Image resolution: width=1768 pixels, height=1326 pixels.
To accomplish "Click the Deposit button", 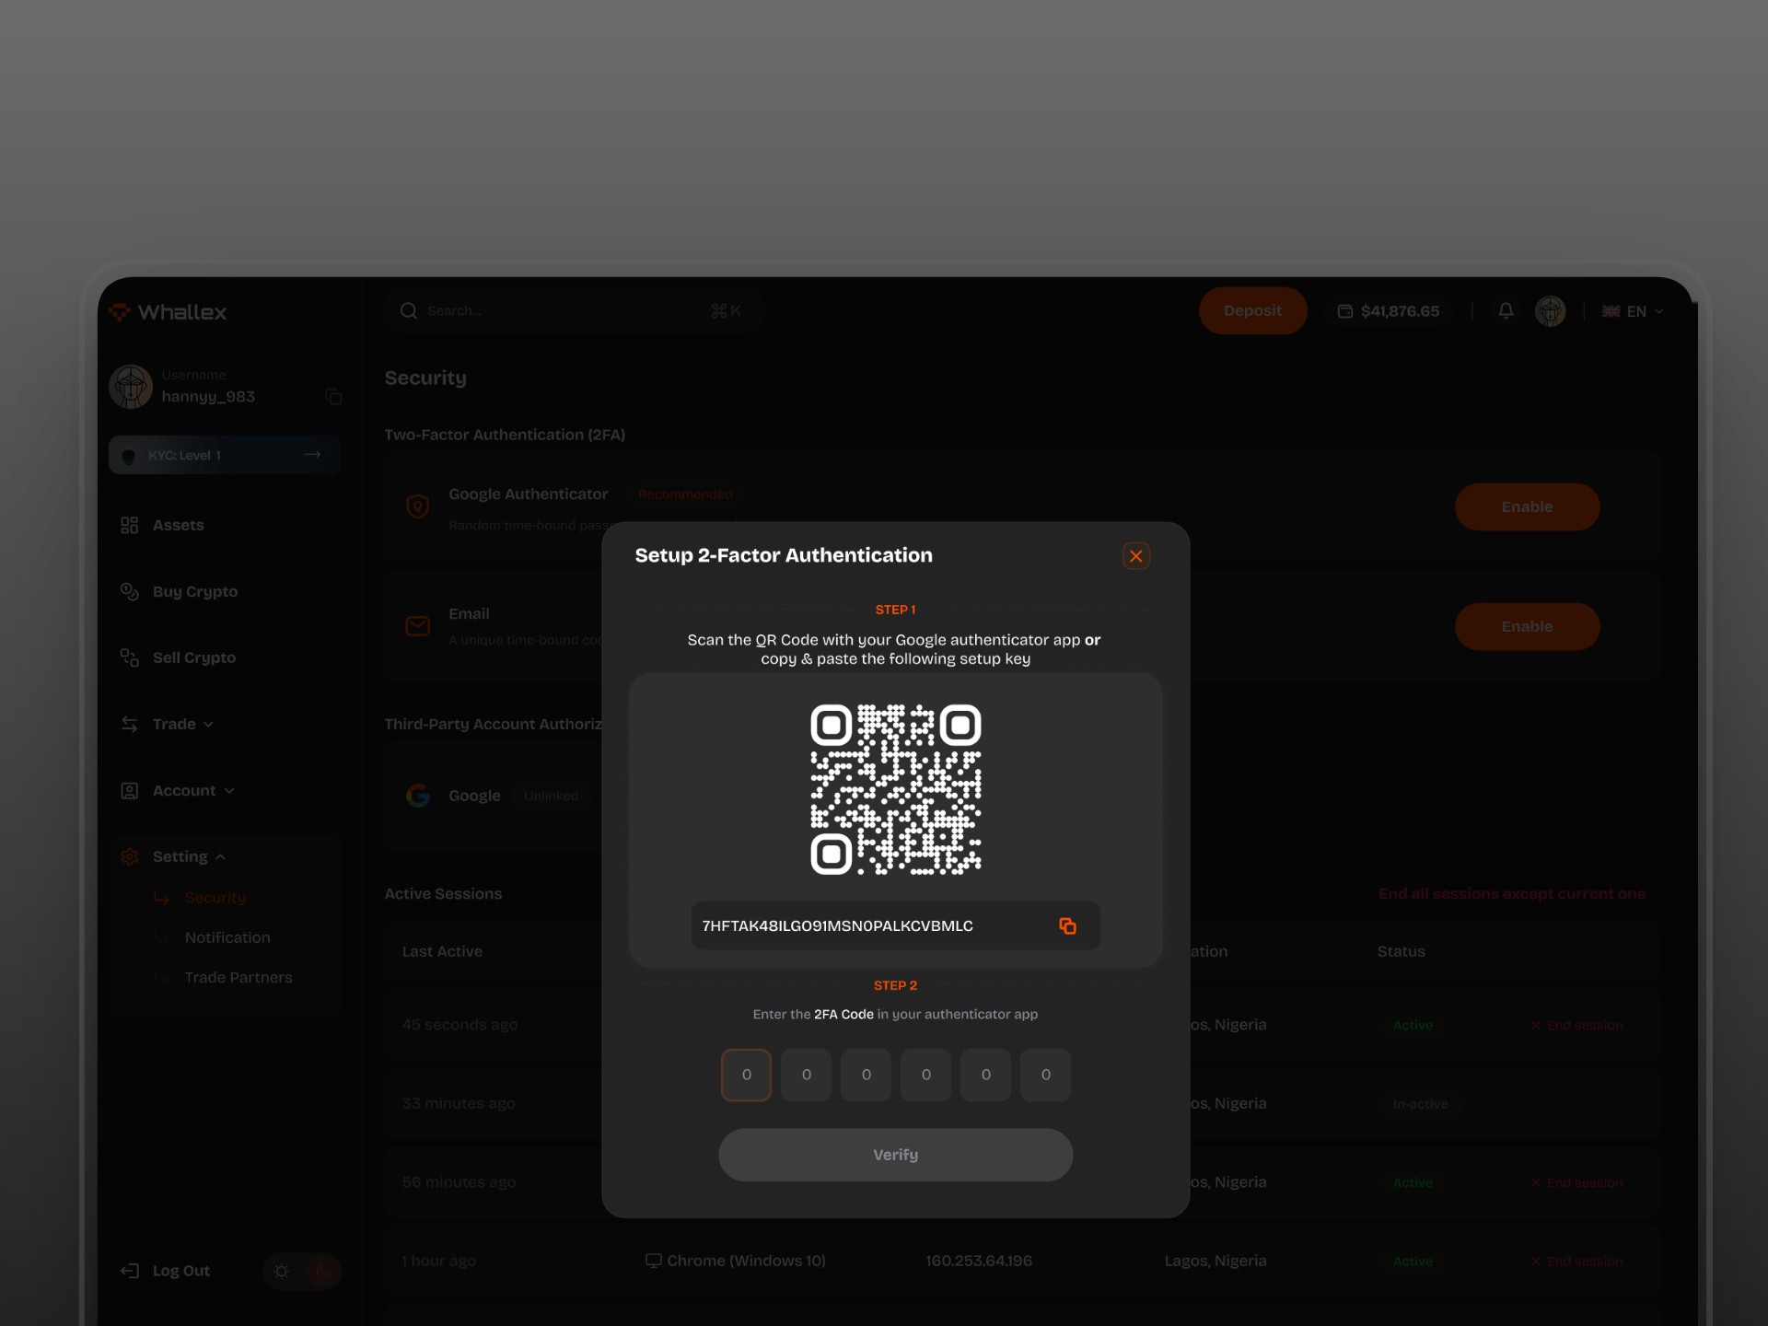I will (1251, 311).
